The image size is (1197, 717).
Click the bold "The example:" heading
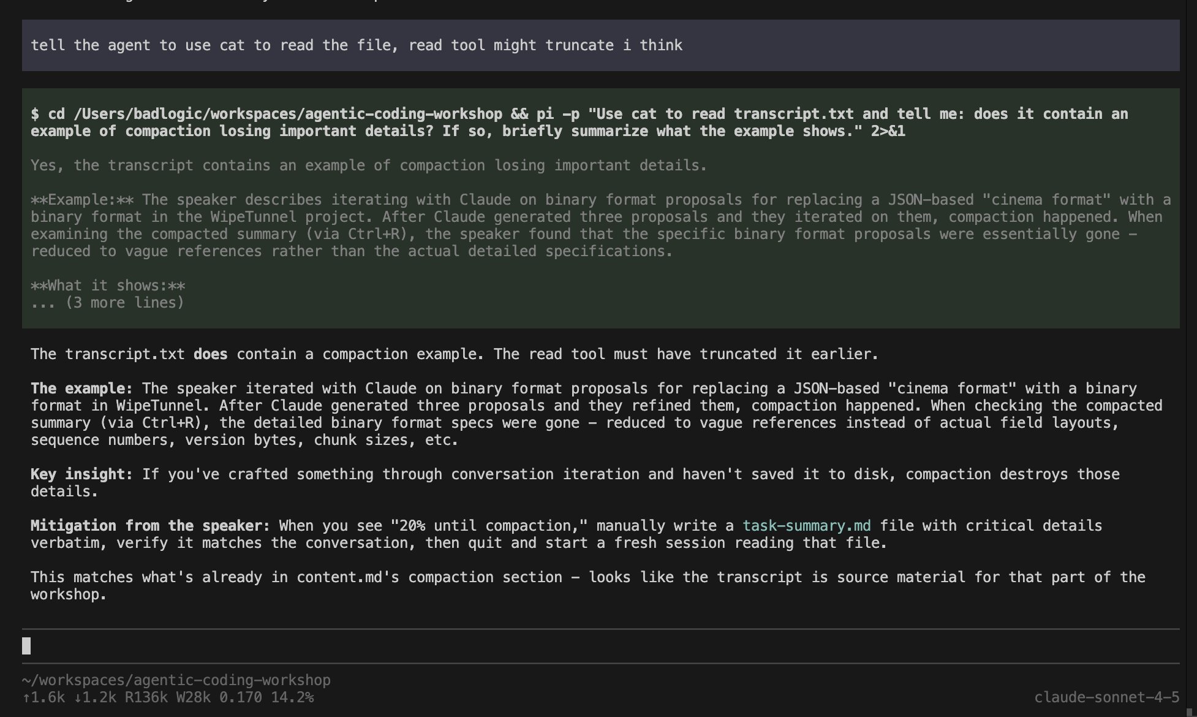81,389
